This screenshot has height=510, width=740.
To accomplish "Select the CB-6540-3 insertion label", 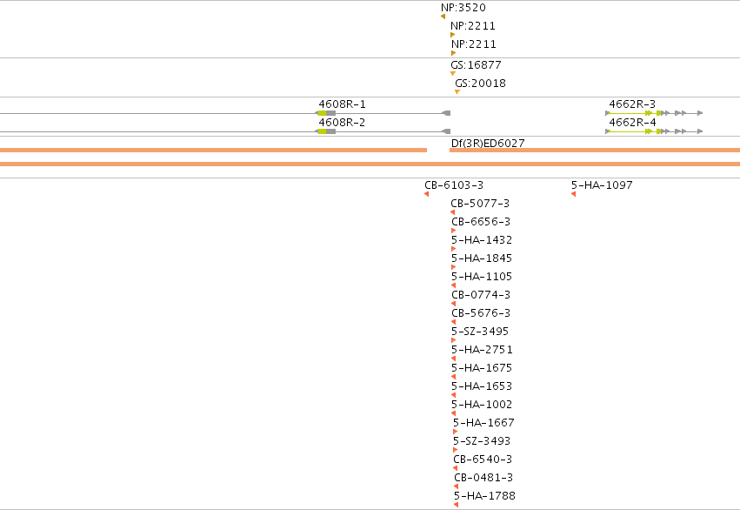I will [483, 459].
